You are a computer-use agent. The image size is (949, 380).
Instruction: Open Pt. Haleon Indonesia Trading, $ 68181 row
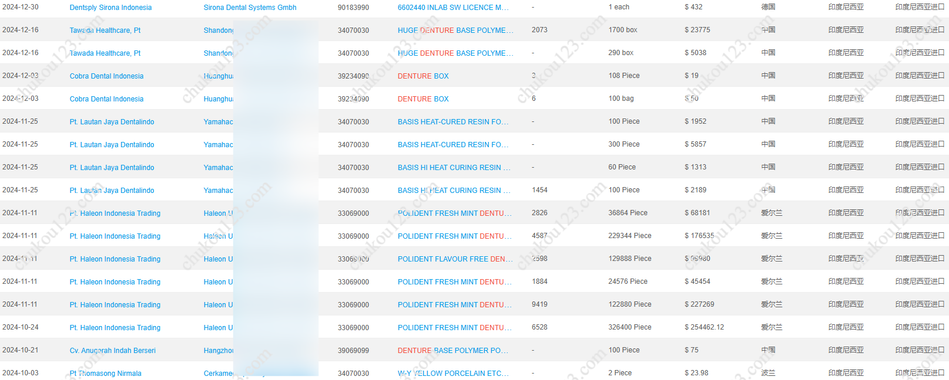click(x=115, y=213)
